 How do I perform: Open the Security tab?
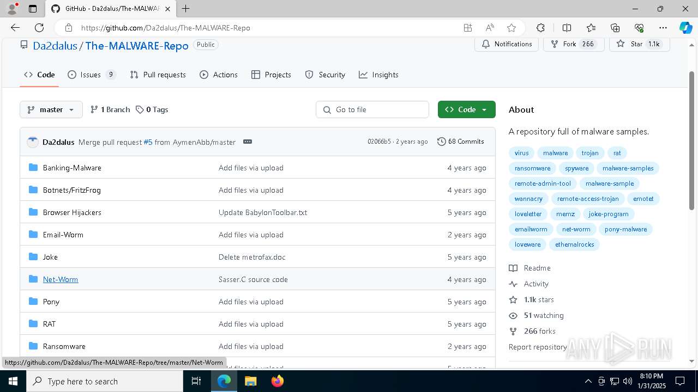click(x=325, y=75)
